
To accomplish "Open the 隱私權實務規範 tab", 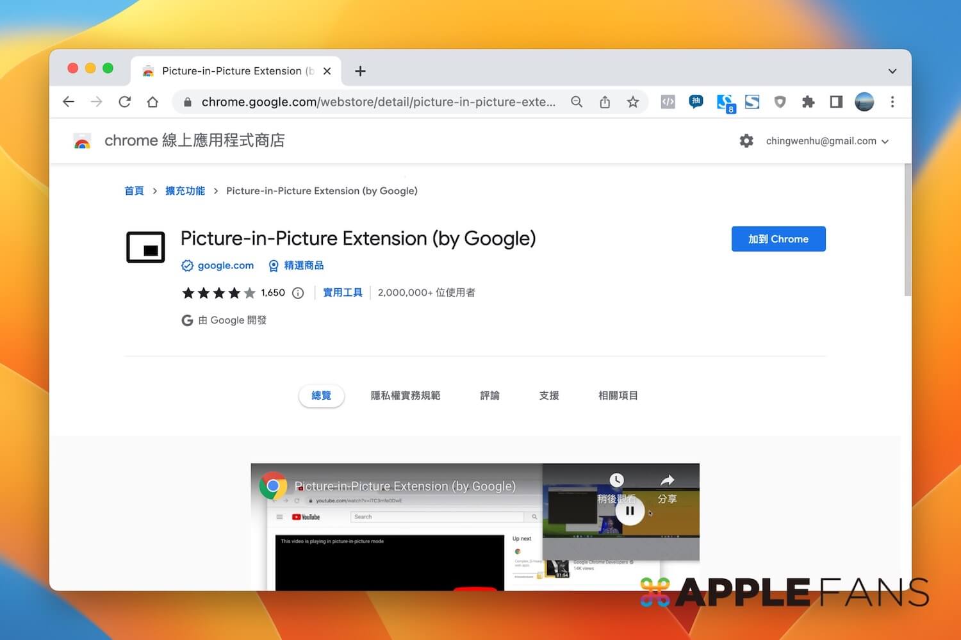I will click(405, 395).
